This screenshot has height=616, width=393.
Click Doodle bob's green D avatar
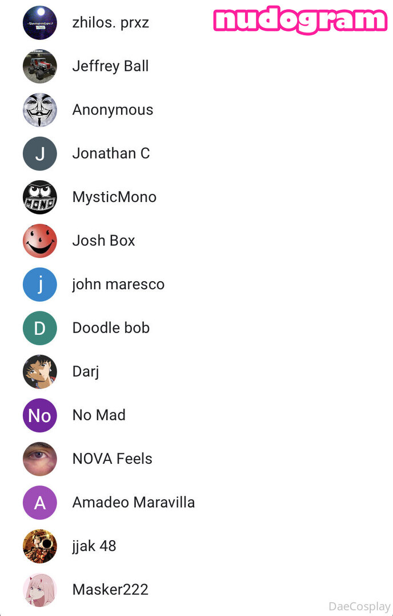[x=40, y=327]
